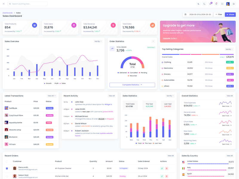Click the Share button

[230, 14]
